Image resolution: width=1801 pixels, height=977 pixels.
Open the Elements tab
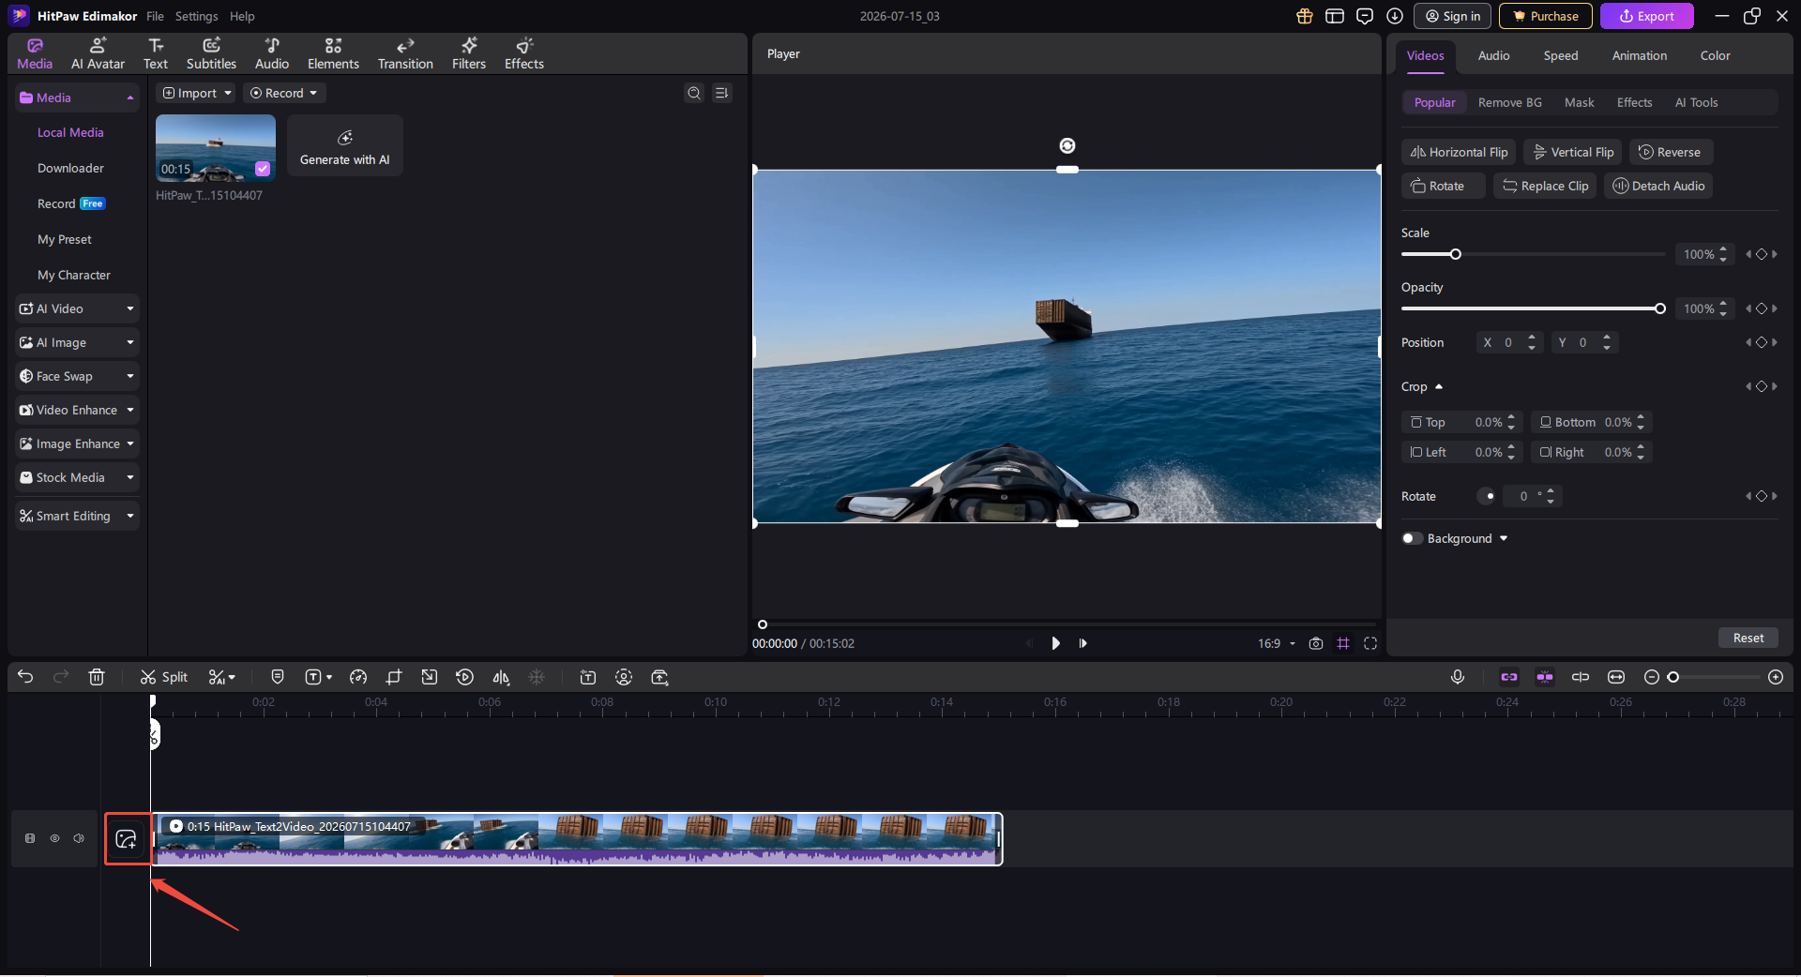pyautogui.click(x=333, y=54)
